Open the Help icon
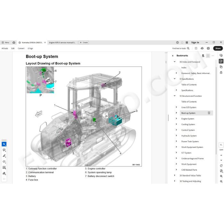This screenshot has height=224, width=224. tap(177, 43)
